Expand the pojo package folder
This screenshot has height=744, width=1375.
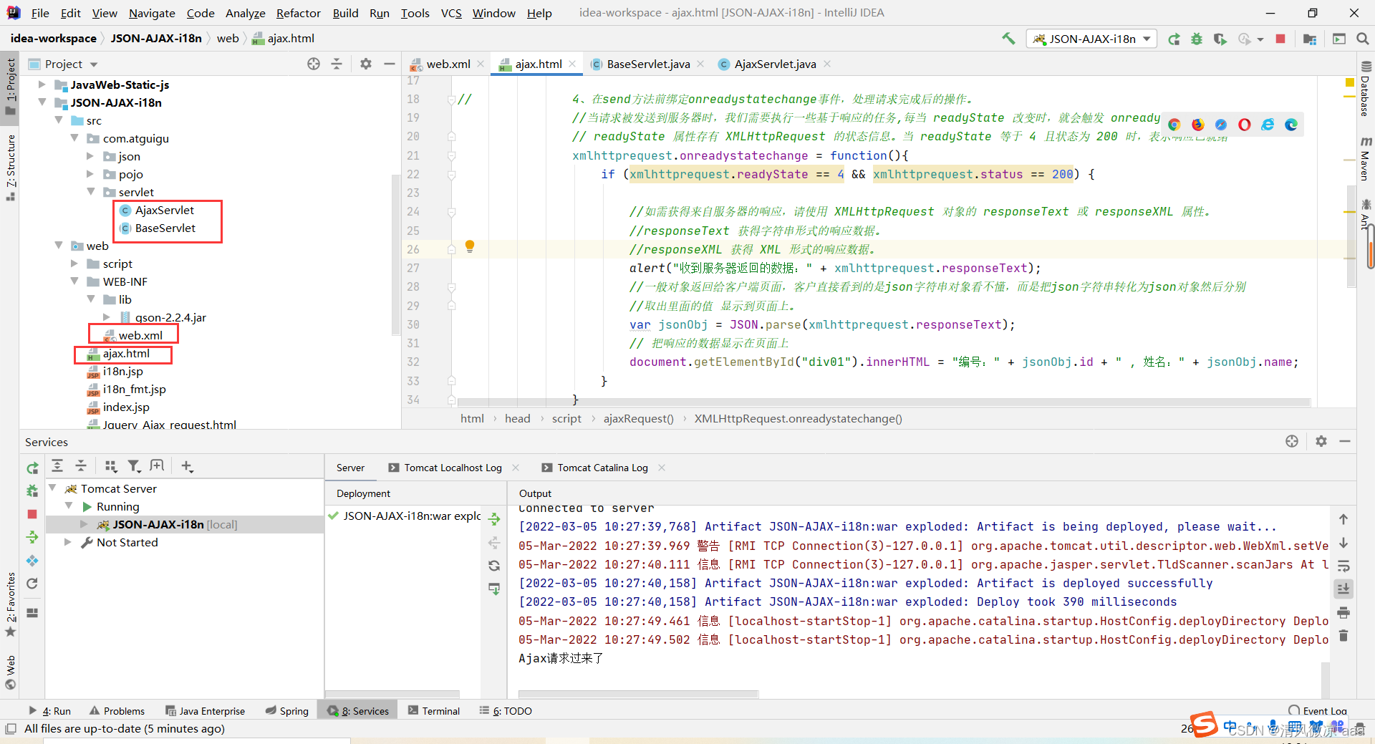(x=90, y=174)
